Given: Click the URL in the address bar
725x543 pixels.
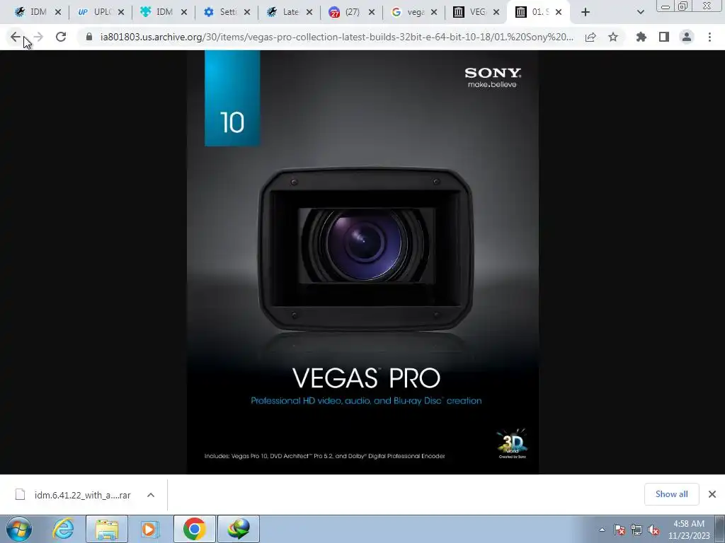Looking at the screenshot, I should 336,37.
